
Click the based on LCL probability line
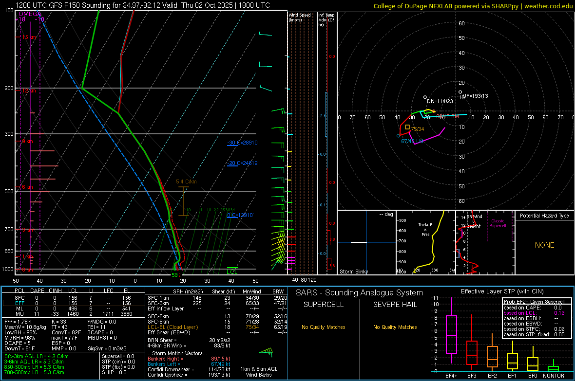coord(534,313)
